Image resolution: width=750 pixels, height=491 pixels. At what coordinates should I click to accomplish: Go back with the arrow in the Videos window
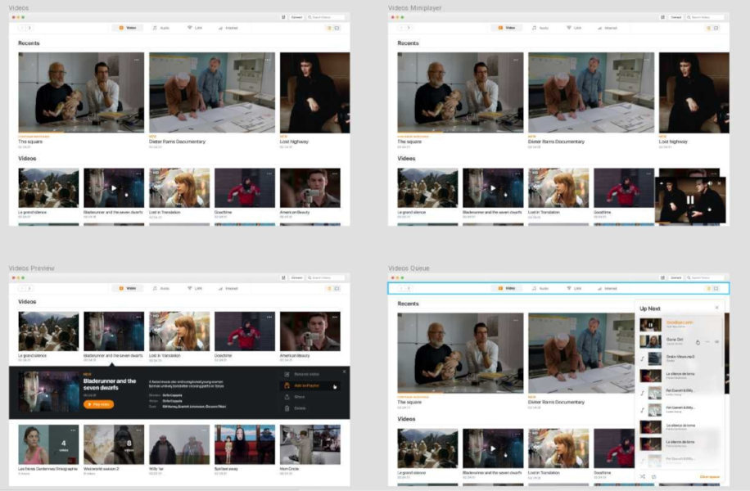point(21,28)
